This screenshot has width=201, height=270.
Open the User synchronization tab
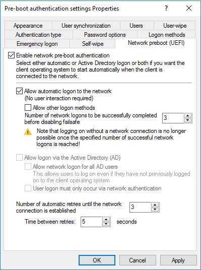point(86,26)
